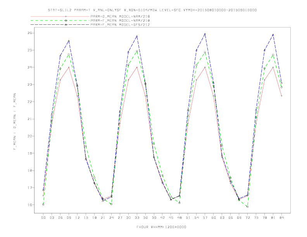Click the blue dashed line sample in legend
The width and height of the screenshot is (307, 237).
(x=60, y=25)
